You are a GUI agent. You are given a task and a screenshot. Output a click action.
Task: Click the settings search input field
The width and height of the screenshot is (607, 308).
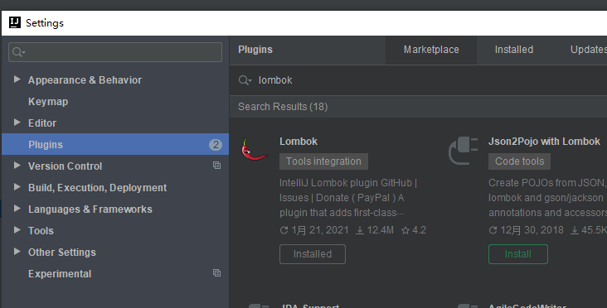click(115, 52)
